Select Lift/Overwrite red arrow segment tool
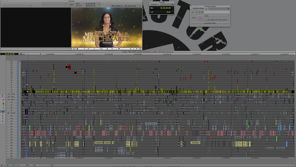The width and height of the screenshot is (296, 167). click(x=3, y=99)
